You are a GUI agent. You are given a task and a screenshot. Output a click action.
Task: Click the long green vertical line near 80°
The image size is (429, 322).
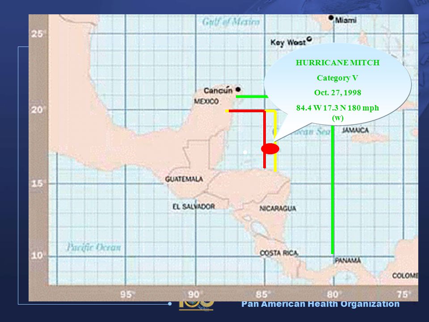332,189
